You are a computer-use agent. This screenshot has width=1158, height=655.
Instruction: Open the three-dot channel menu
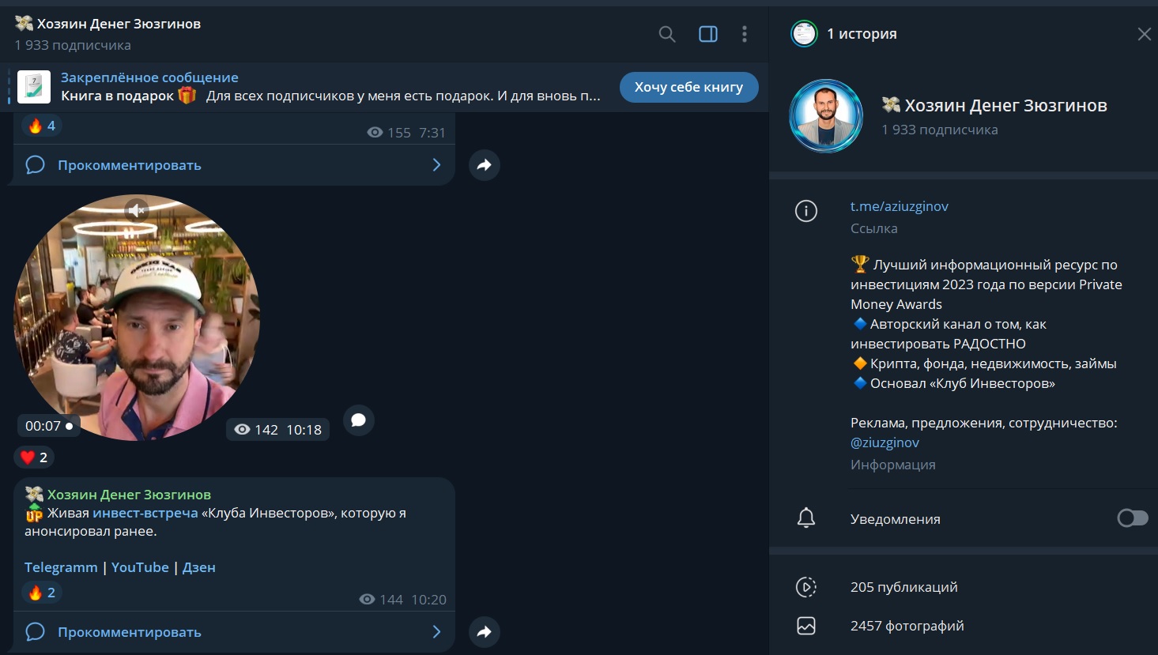pos(745,34)
